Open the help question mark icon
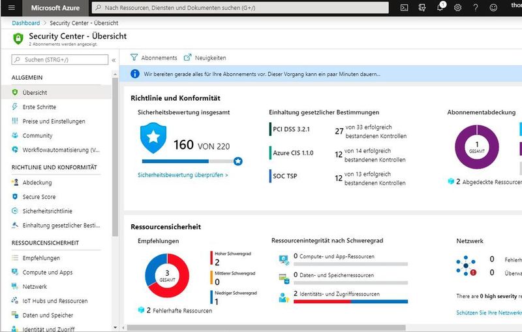522x332 pixels. coord(476,8)
